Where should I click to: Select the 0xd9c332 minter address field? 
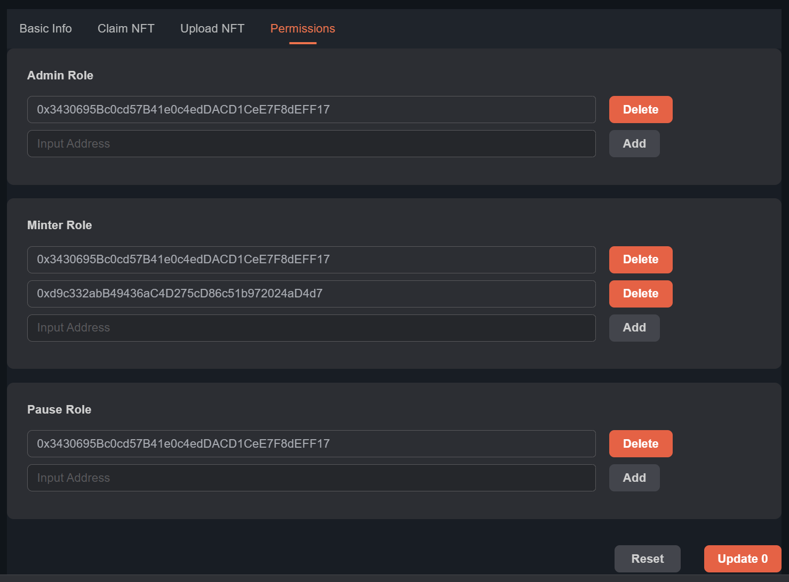(311, 294)
